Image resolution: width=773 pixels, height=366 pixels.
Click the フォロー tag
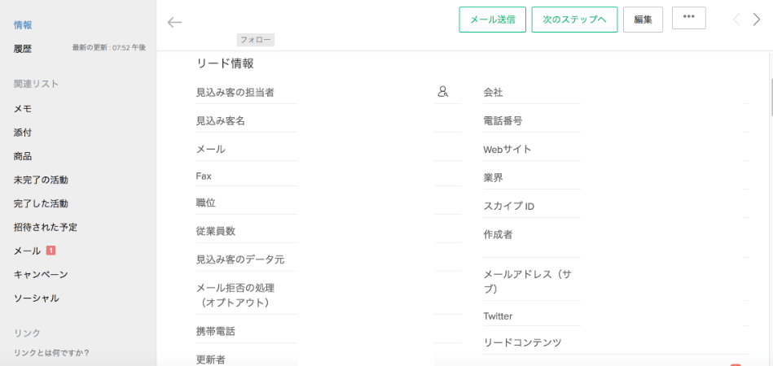click(x=256, y=41)
